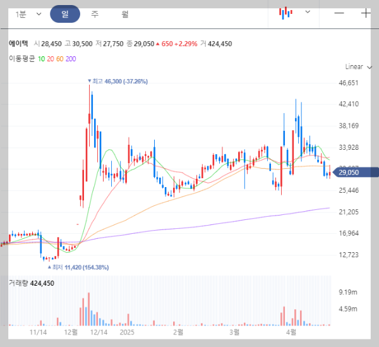The width and height of the screenshot is (379, 347).
Task: Click the 20-day moving average label
Action: [x=51, y=59]
